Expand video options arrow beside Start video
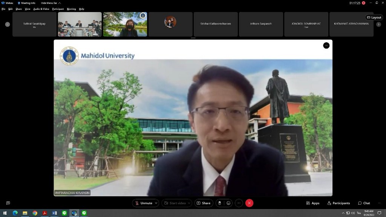Image resolution: width=386 pixels, height=217 pixels. point(189,203)
